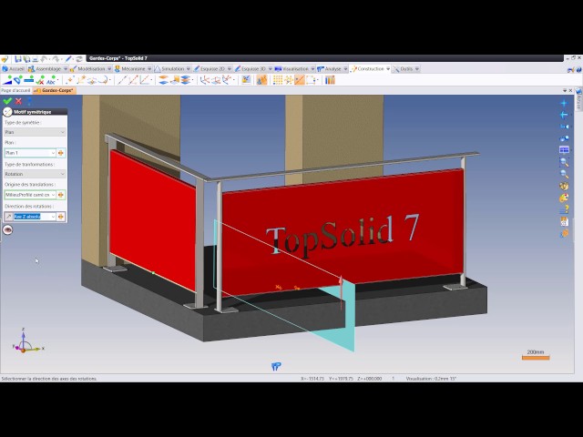Screen dimensions: 583x437
Task: Click the blue plus icon in right sidebar
Action: click(564, 103)
